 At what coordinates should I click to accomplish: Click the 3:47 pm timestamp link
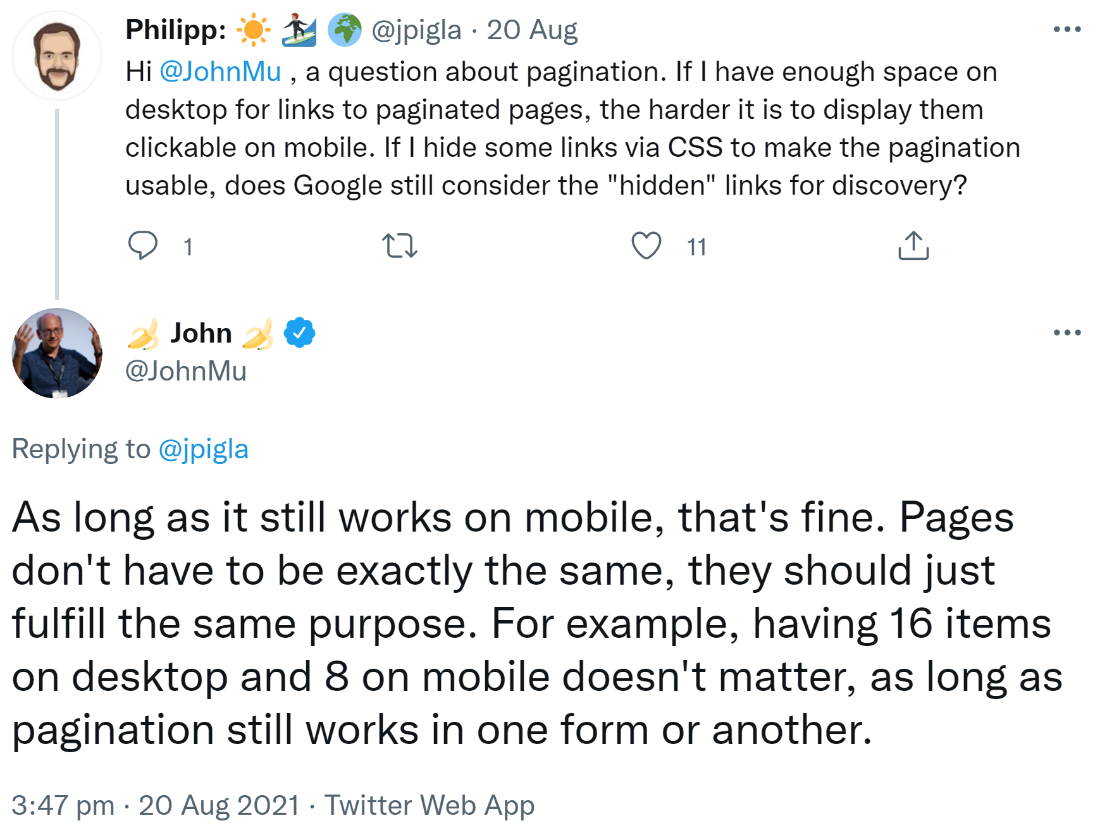coord(65,805)
